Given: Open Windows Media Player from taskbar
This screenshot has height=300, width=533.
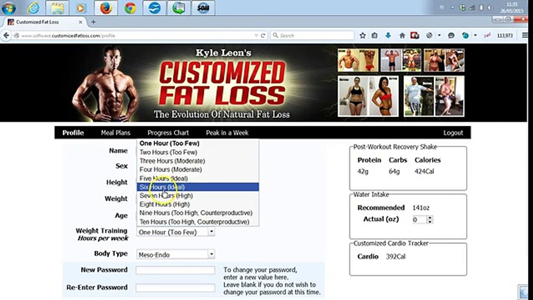Looking at the screenshot, I should (81, 8).
